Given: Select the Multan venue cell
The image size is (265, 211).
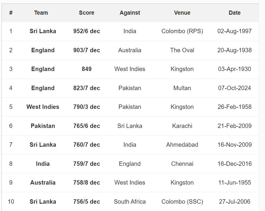Looking at the screenshot, I should [182, 88].
